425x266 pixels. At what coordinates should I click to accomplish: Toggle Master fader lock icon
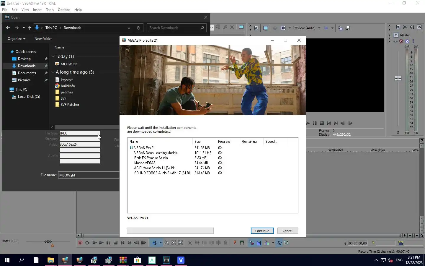coord(398,132)
